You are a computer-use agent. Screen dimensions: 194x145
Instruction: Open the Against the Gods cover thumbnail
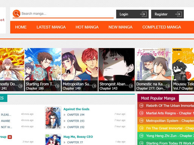pos(53,118)
